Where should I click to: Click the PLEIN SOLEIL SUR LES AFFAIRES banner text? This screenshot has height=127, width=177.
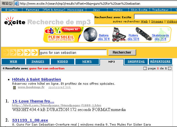(x=61, y=38)
